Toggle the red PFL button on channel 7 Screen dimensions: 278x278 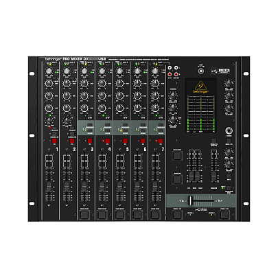pyautogui.click(x=161, y=141)
